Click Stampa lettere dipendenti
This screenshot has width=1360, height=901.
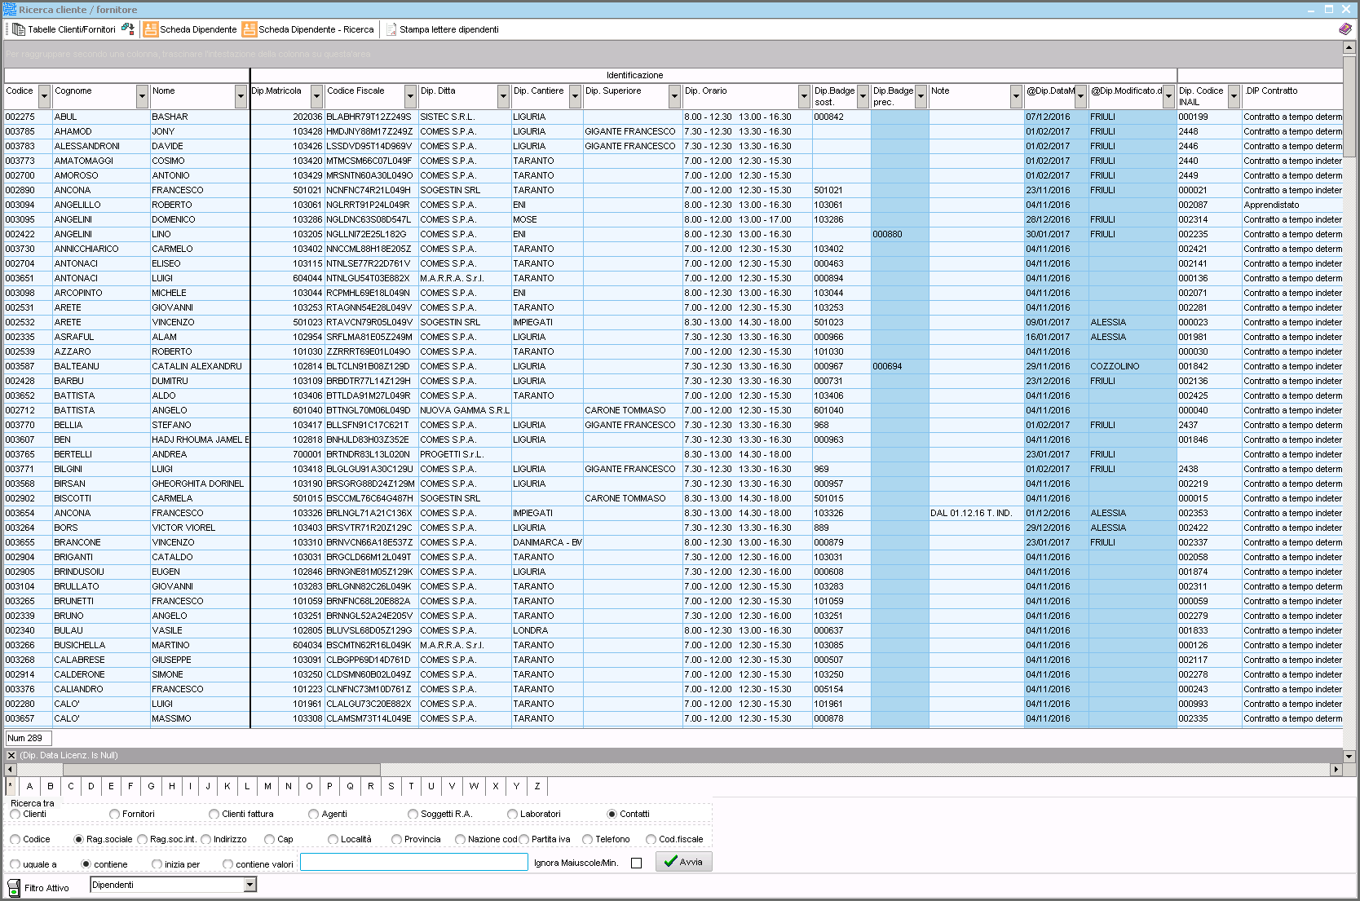click(x=442, y=29)
